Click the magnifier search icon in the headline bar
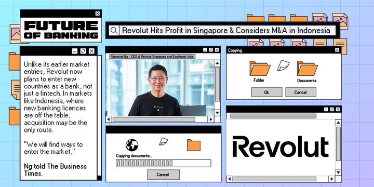This screenshot has width=374, height=187. [x=114, y=31]
